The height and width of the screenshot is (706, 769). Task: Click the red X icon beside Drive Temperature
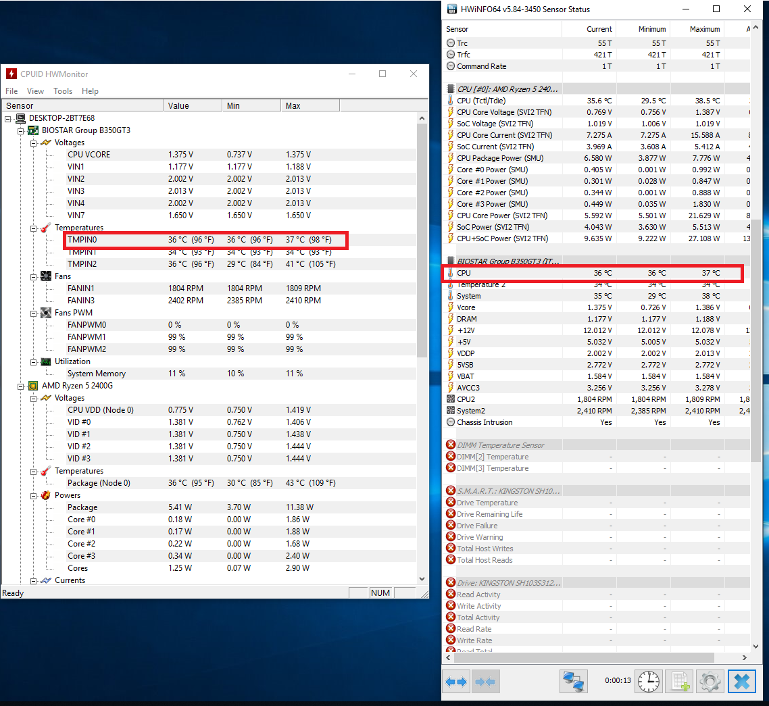click(451, 503)
